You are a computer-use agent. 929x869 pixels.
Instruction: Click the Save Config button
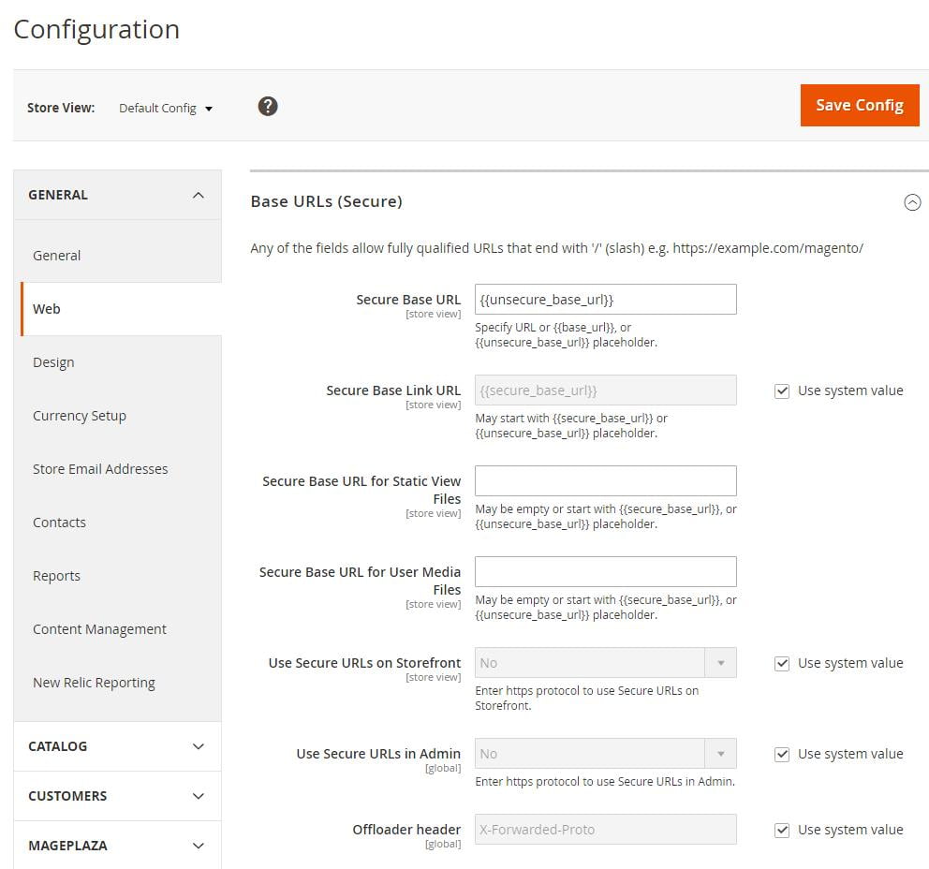(859, 105)
